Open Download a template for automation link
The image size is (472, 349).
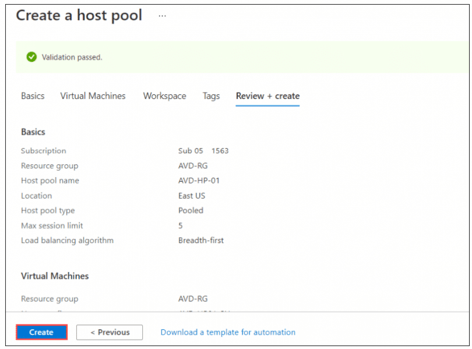(x=228, y=332)
